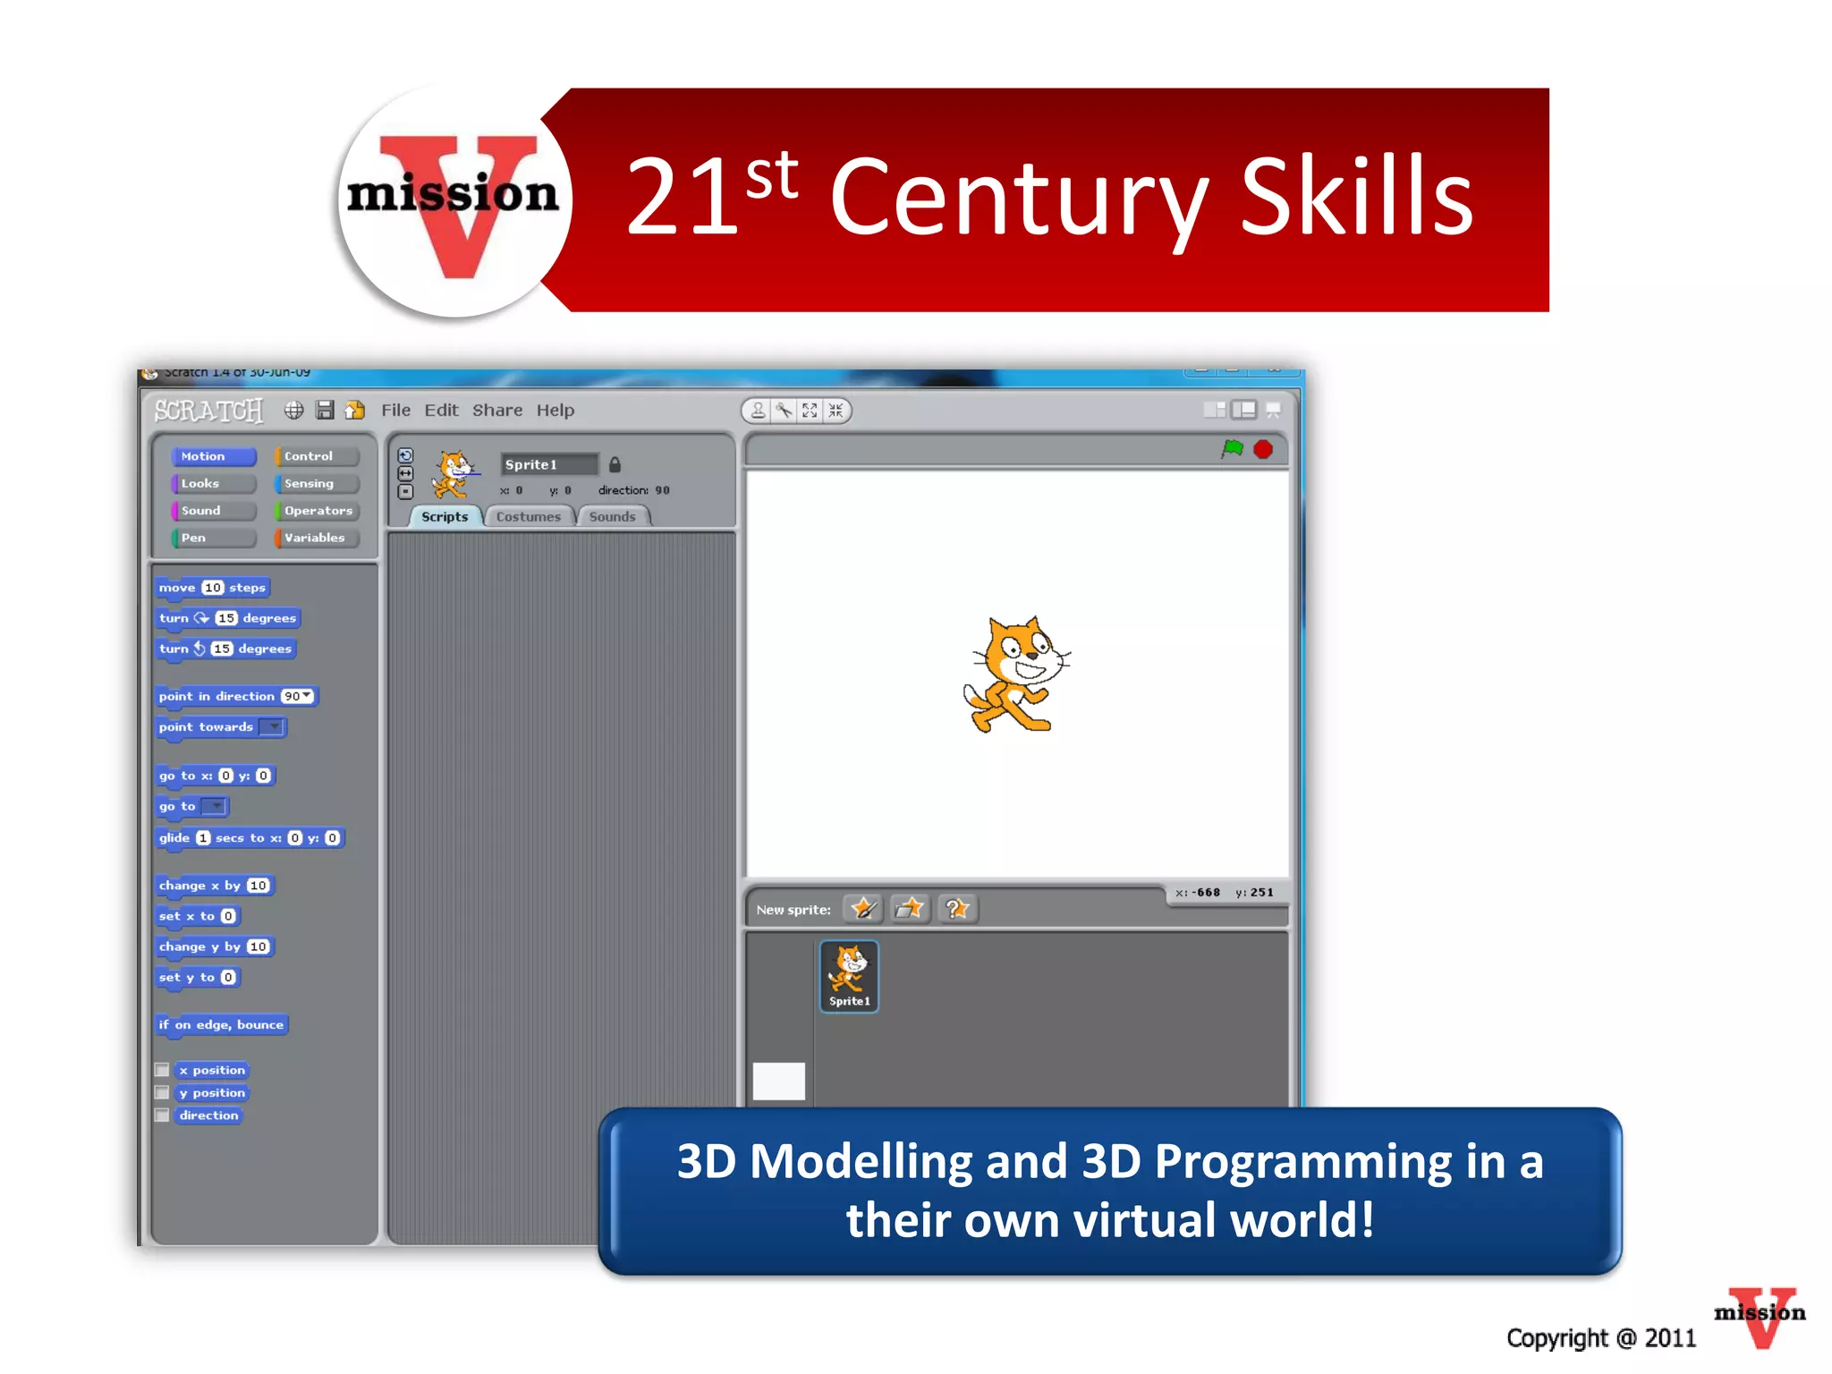Viewport: 1832px width, 1374px height.
Task: Select the Looks block category
Action: [x=214, y=483]
